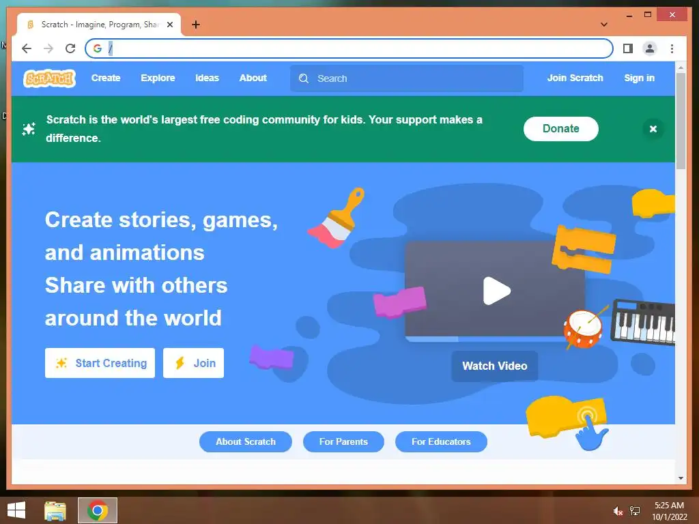699x524 pixels.
Task: Open a new tab with the plus icon
Action: click(x=196, y=25)
